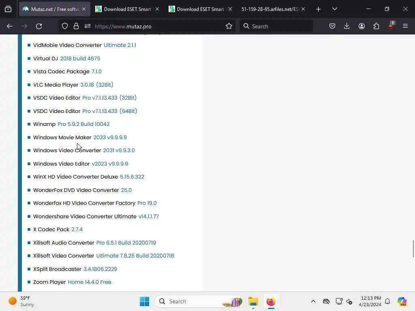The image size is (415, 311).
Task: Click the Firefox taskbar icon
Action: coord(271,301)
